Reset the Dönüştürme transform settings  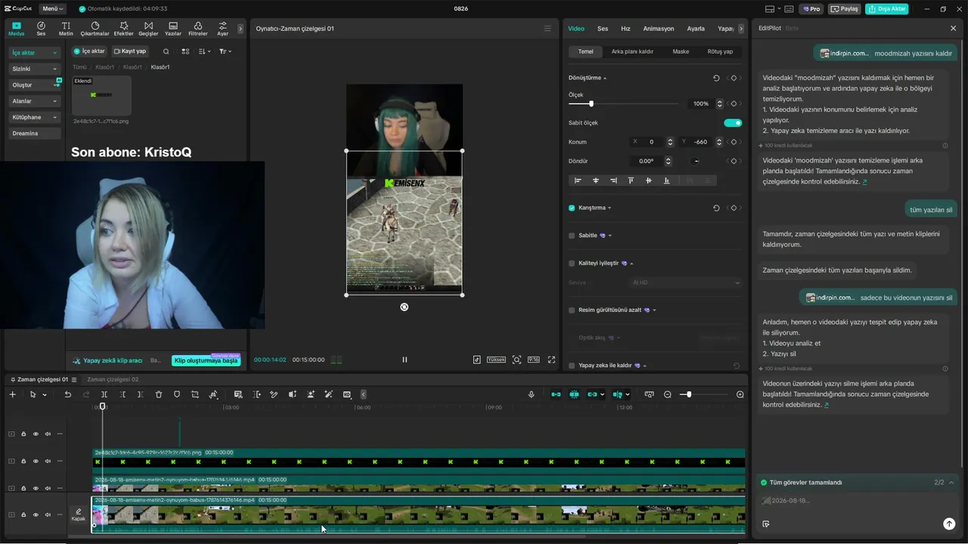tap(716, 78)
